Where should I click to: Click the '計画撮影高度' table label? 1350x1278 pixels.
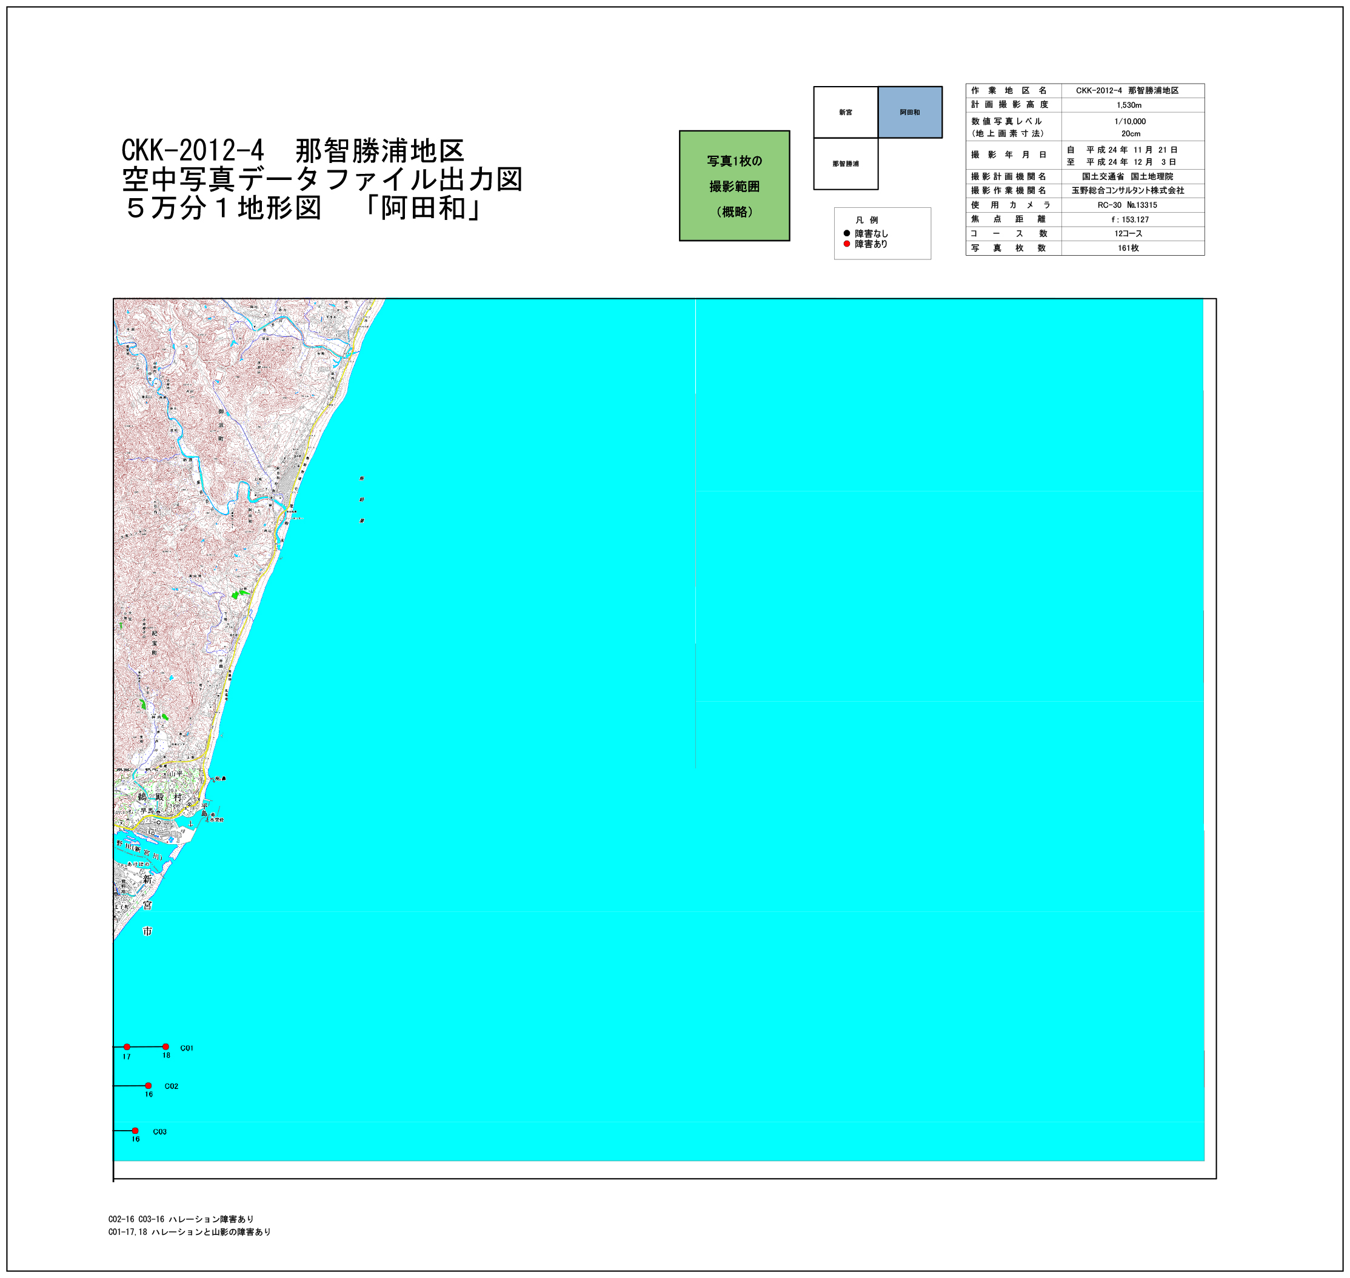[1009, 105]
